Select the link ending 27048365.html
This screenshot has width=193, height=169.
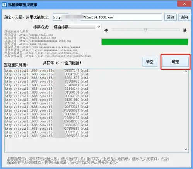(x=46, y=121)
